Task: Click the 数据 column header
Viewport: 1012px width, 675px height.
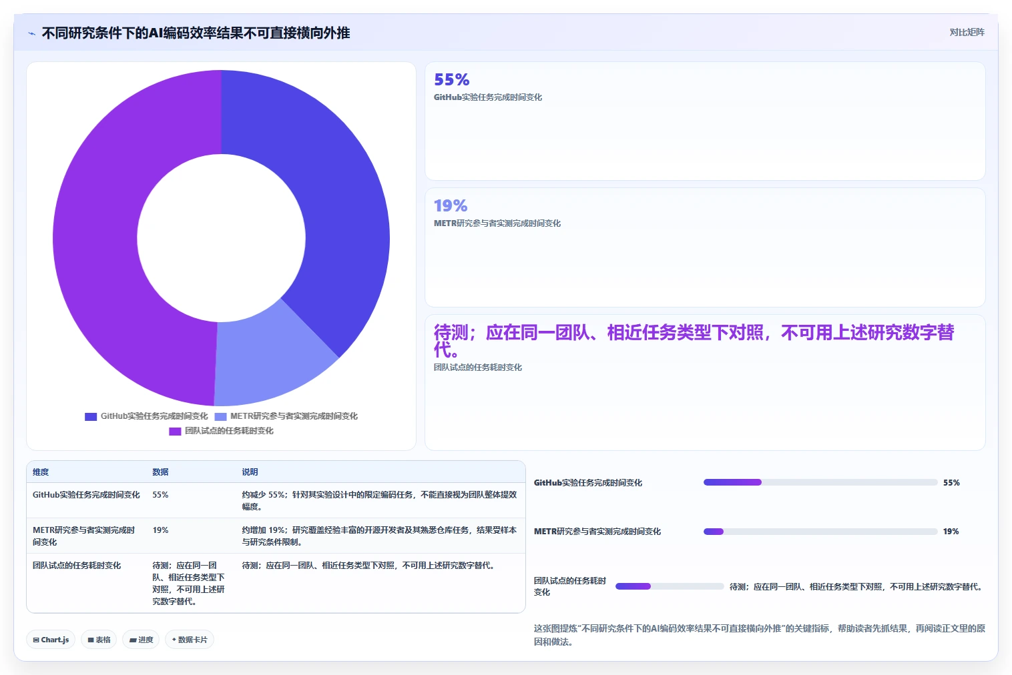Action: (x=160, y=472)
